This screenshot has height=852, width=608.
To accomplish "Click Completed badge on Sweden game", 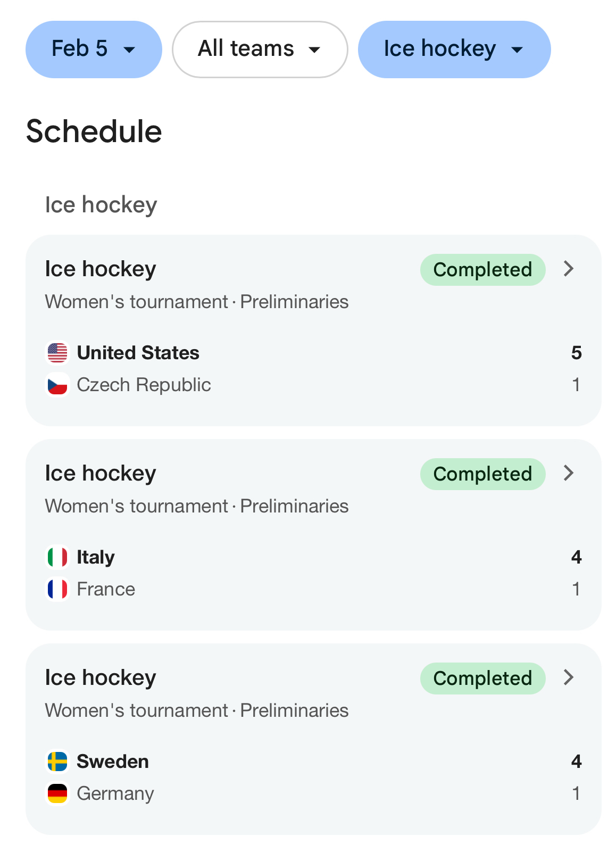I will tap(482, 679).
